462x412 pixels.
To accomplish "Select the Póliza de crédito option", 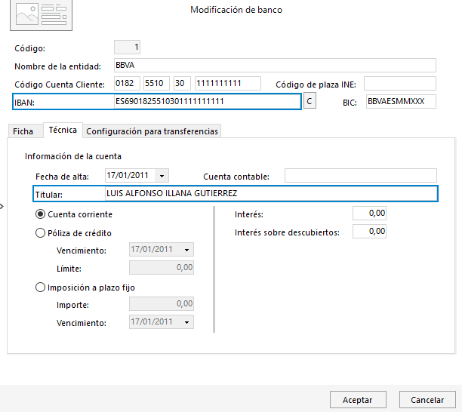I will coord(40,233).
